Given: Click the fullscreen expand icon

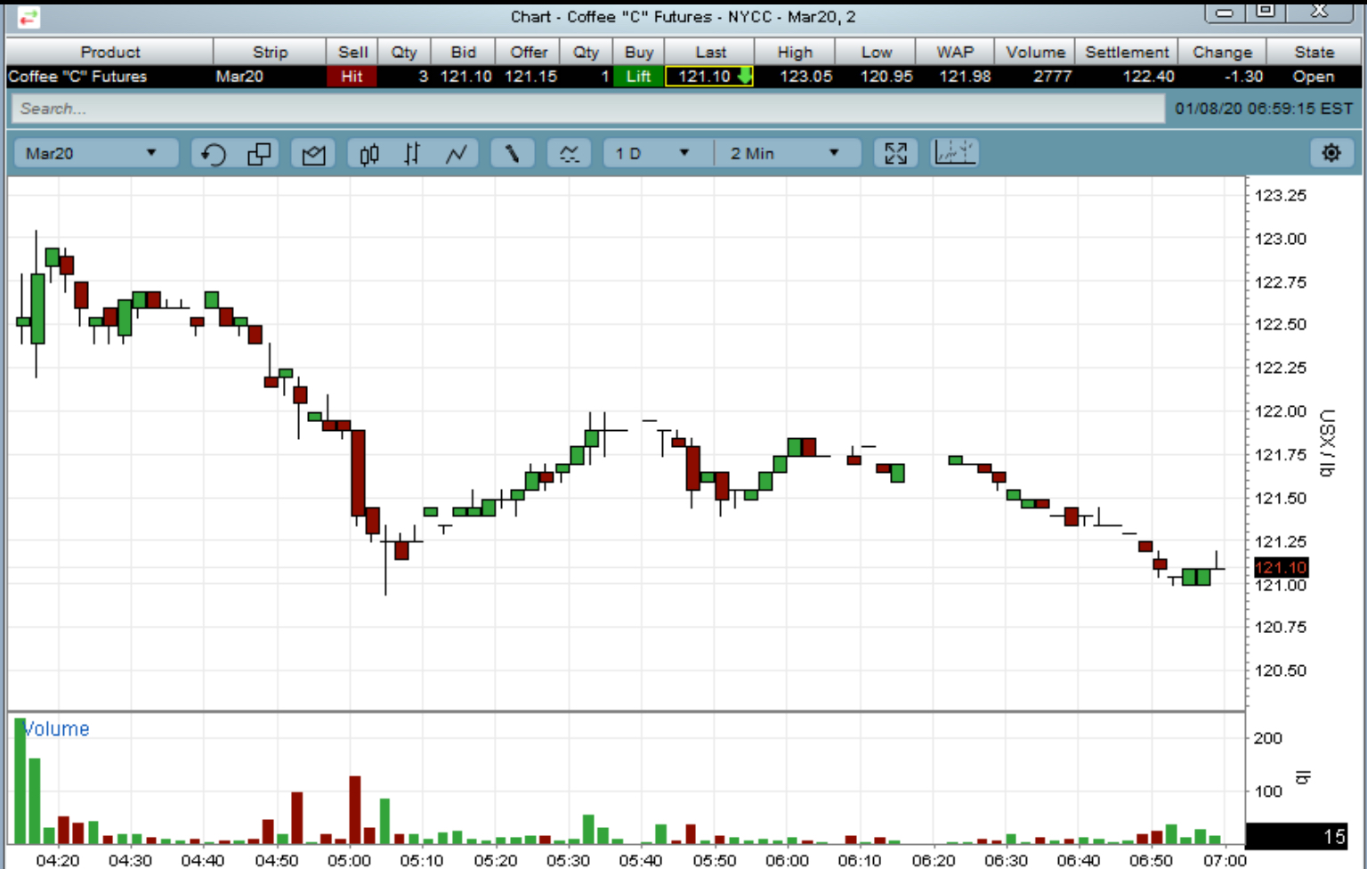Looking at the screenshot, I should point(895,154).
